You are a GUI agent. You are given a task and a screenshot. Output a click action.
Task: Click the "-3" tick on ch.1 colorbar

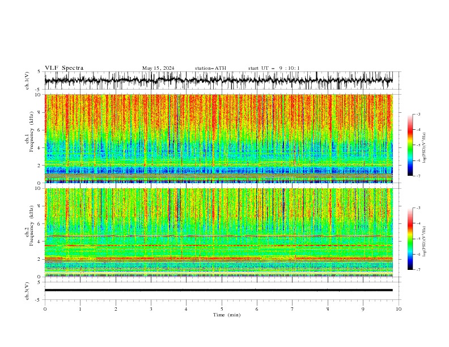[x=418, y=114]
